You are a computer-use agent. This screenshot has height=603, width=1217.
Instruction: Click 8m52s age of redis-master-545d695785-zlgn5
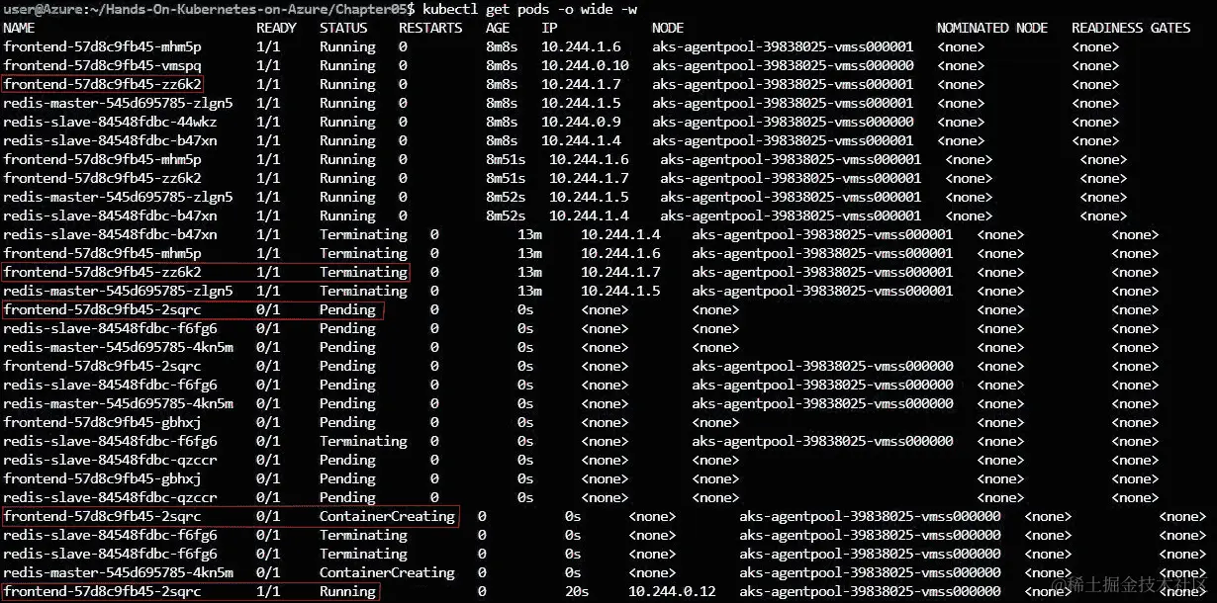click(x=506, y=197)
